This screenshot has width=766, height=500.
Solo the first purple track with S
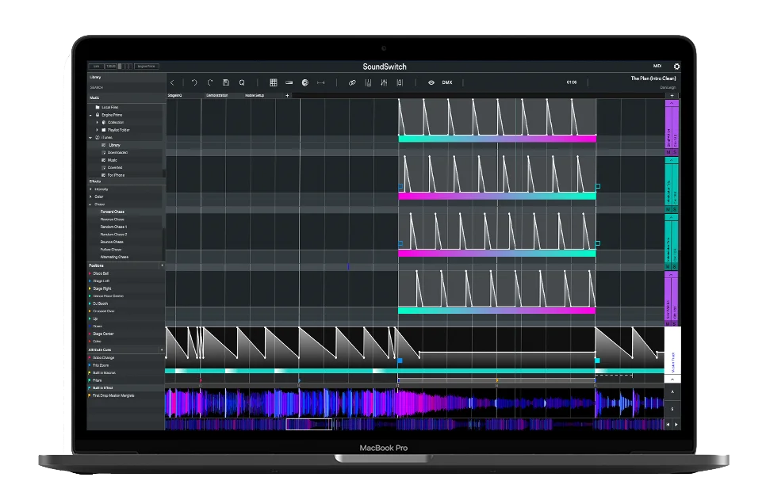675,152
